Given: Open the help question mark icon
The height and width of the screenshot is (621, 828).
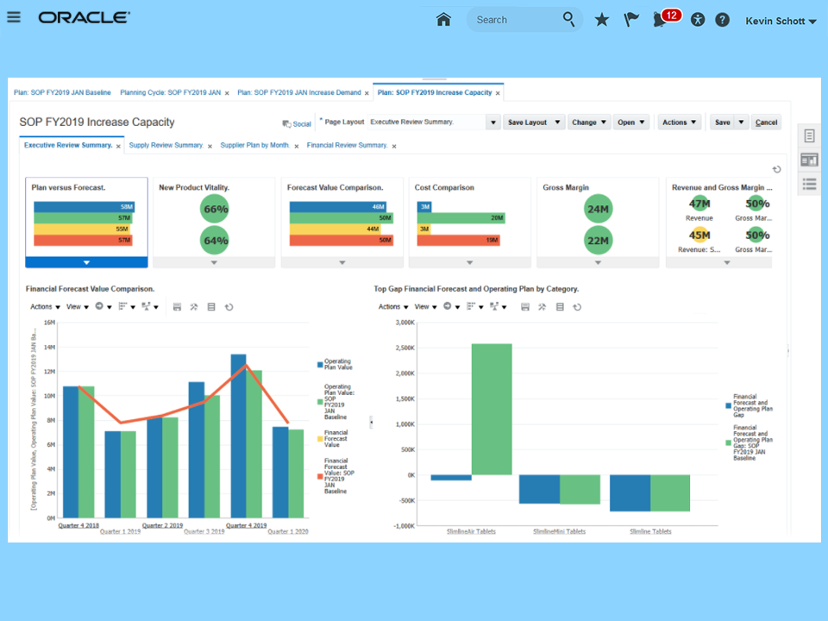Looking at the screenshot, I should (723, 20).
